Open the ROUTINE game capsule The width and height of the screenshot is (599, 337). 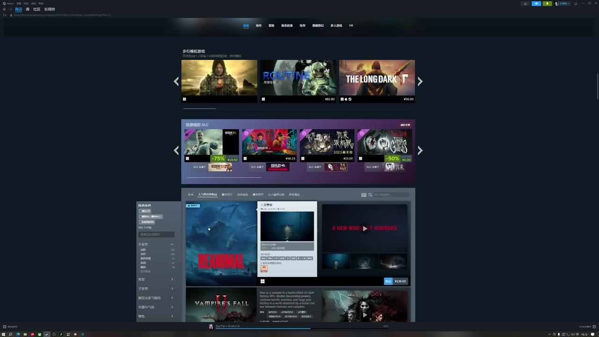point(298,81)
